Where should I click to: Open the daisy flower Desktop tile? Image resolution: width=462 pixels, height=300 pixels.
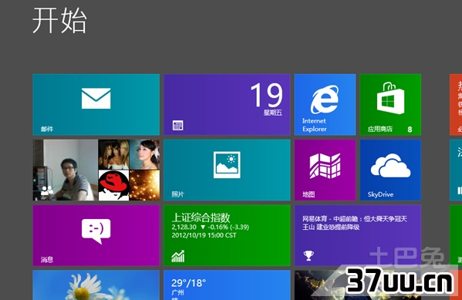point(96,285)
